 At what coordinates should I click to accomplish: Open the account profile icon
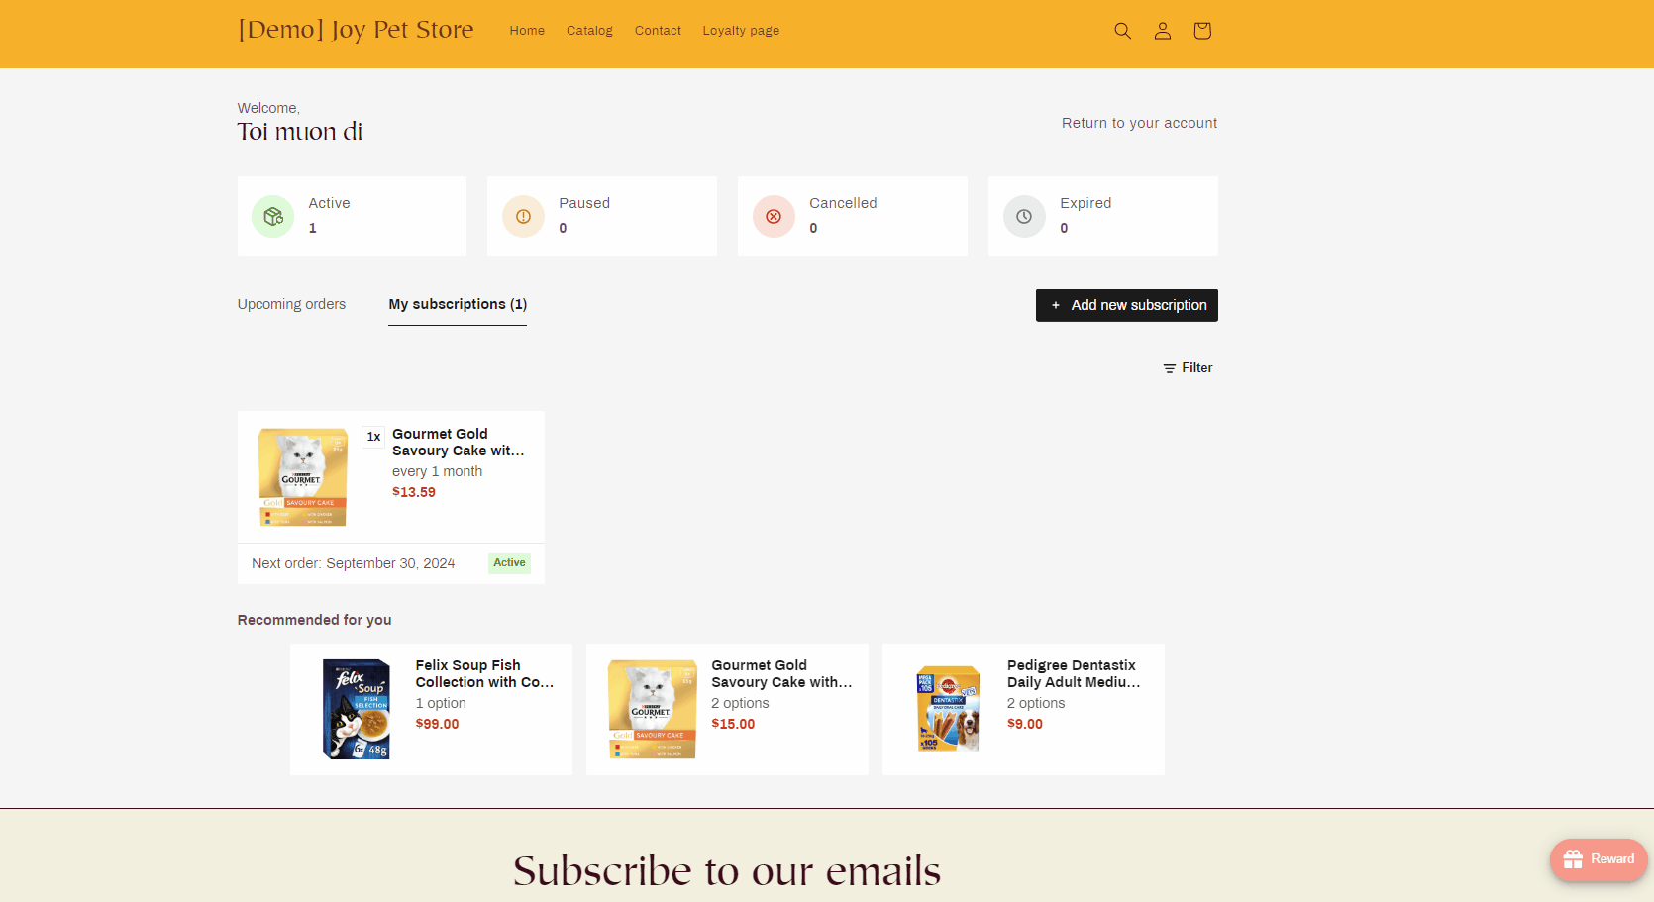click(1163, 31)
